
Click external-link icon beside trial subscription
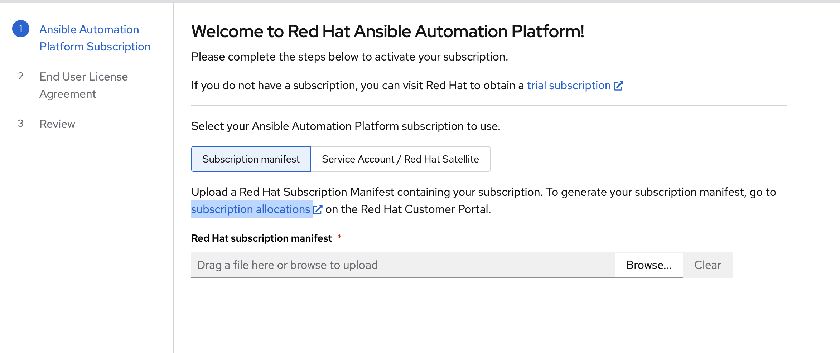(x=618, y=86)
